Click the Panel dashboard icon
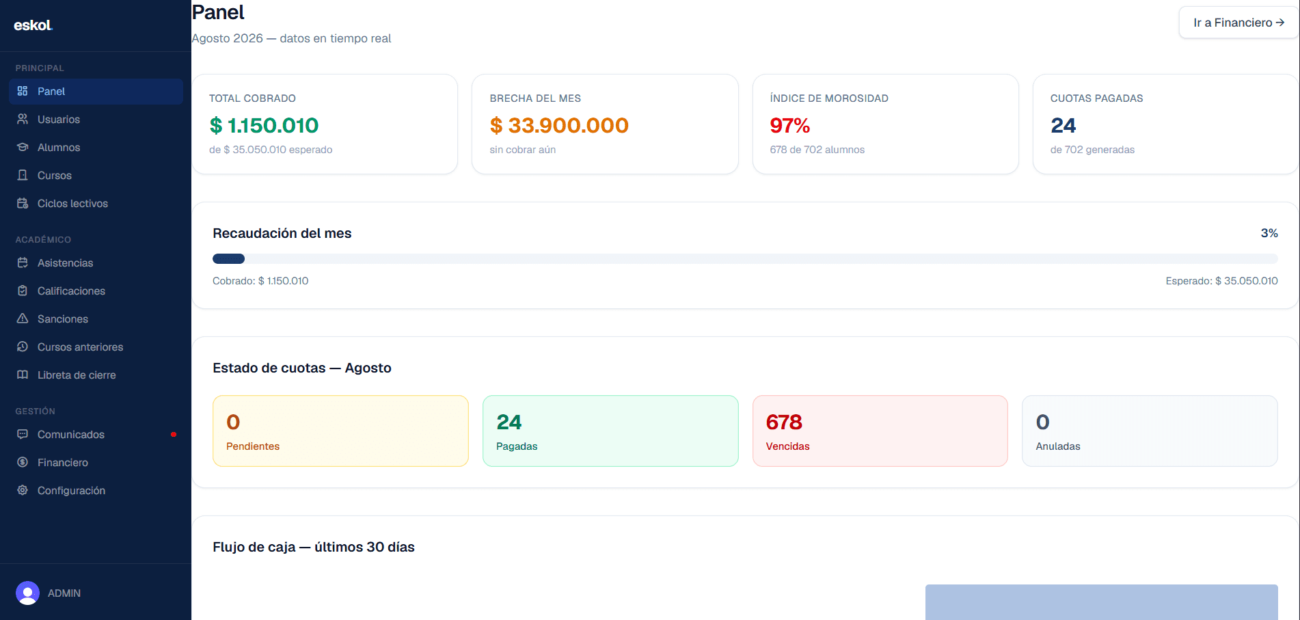The image size is (1300, 620). [23, 91]
